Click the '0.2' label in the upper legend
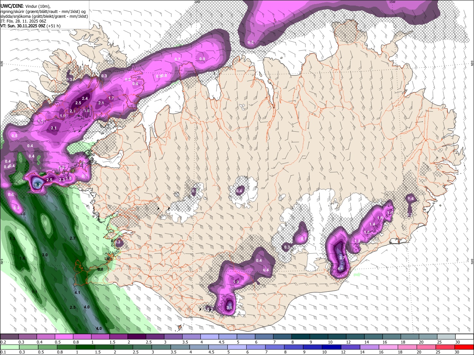474x355 pixels. [3, 342]
